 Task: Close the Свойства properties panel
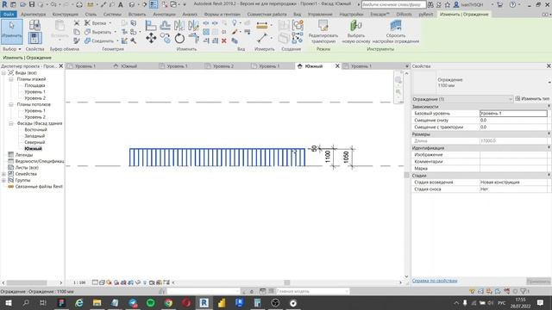pos(549,66)
